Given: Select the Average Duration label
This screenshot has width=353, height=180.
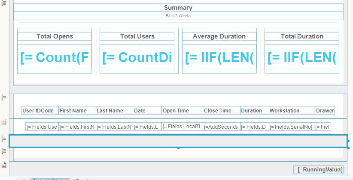Looking at the screenshot, I should tap(219, 36).
